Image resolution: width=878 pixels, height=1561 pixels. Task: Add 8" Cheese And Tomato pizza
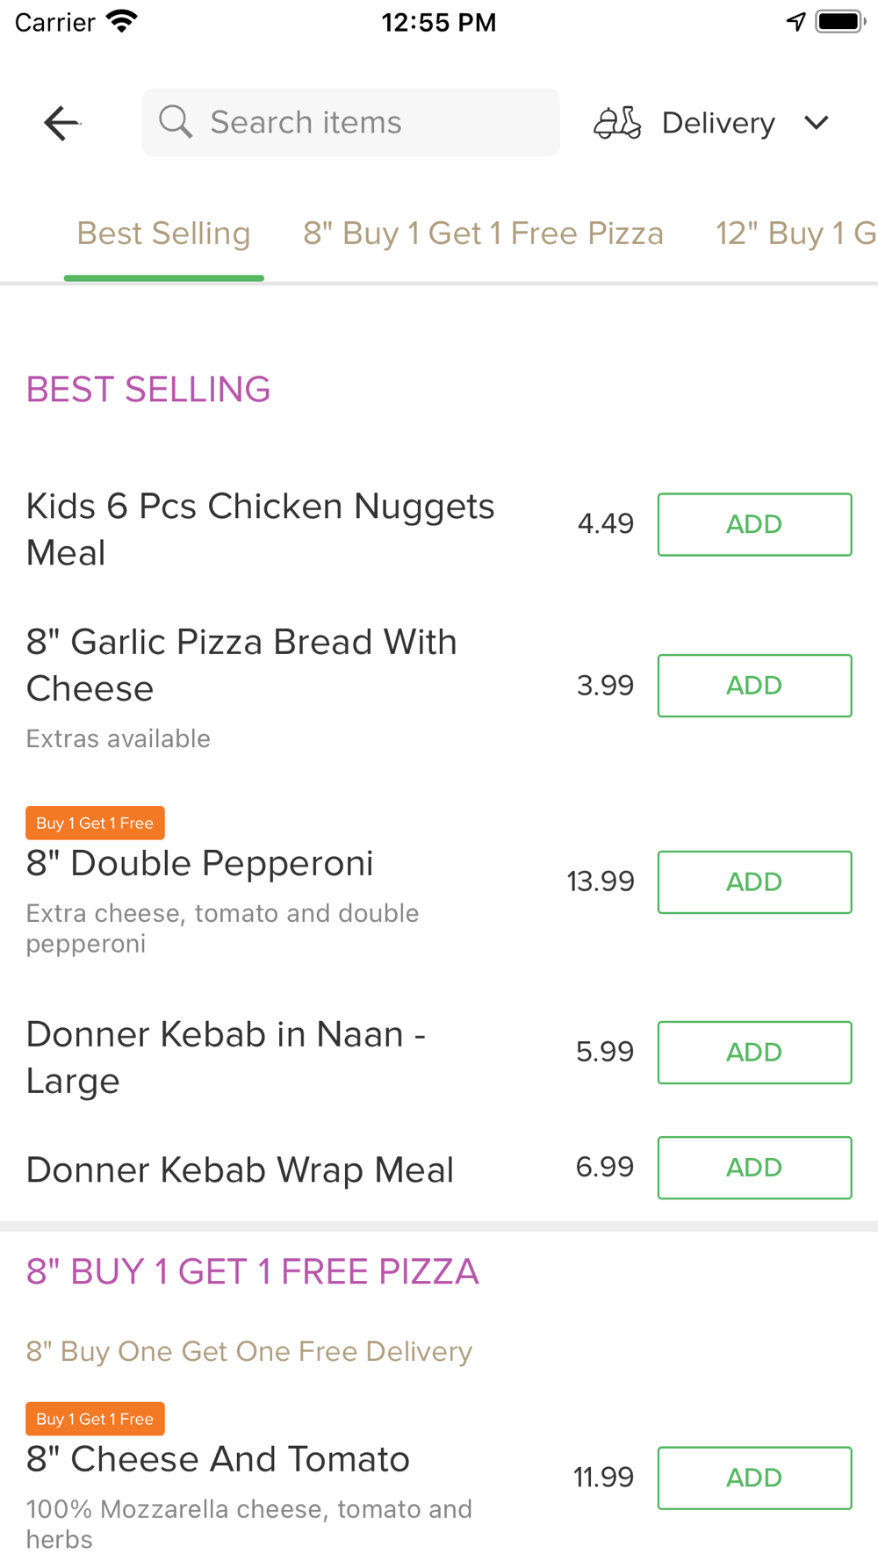754,1478
